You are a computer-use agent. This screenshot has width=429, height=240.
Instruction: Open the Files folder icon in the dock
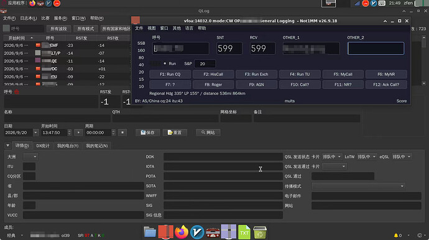(150, 233)
